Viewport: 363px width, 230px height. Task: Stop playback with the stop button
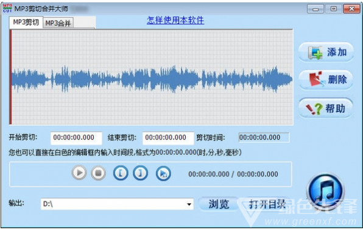point(99,173)
